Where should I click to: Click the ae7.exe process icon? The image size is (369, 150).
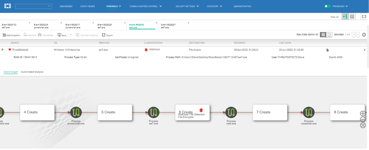tap(154, 113)
